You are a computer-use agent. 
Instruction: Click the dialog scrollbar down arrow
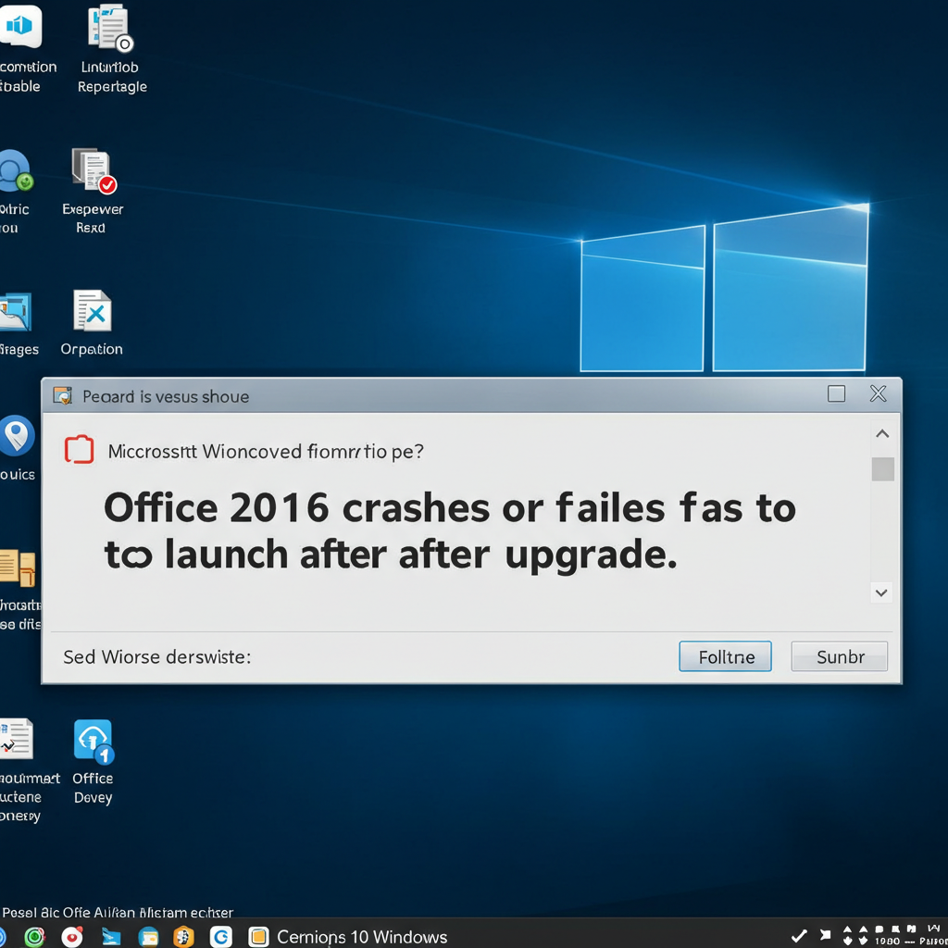coord(882,592)
